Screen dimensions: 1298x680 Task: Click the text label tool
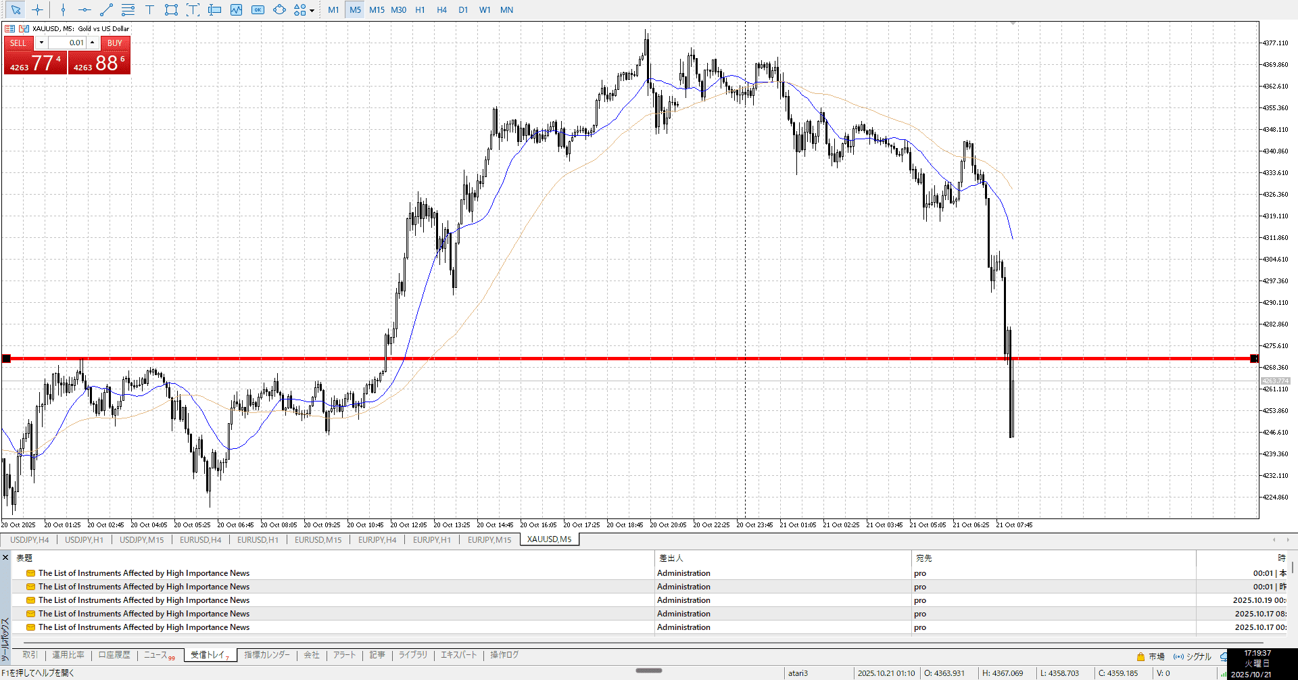pyautogui.click(x=149, y=10)
